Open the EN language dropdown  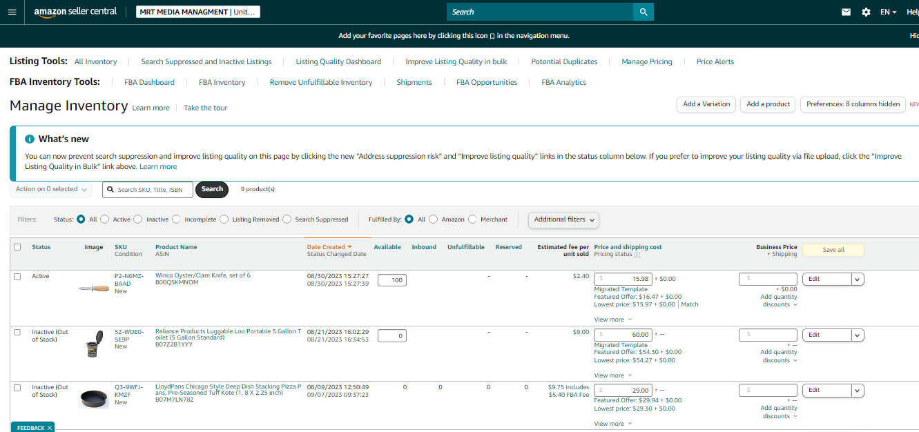(x=888, y=12)
